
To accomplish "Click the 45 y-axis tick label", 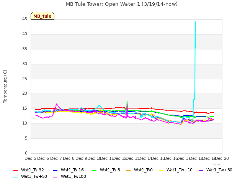I will (x=24, y=19).
